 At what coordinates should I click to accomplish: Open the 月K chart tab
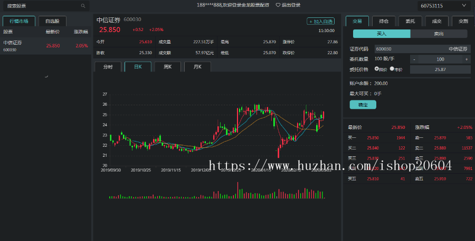click(x=197, y=67)
